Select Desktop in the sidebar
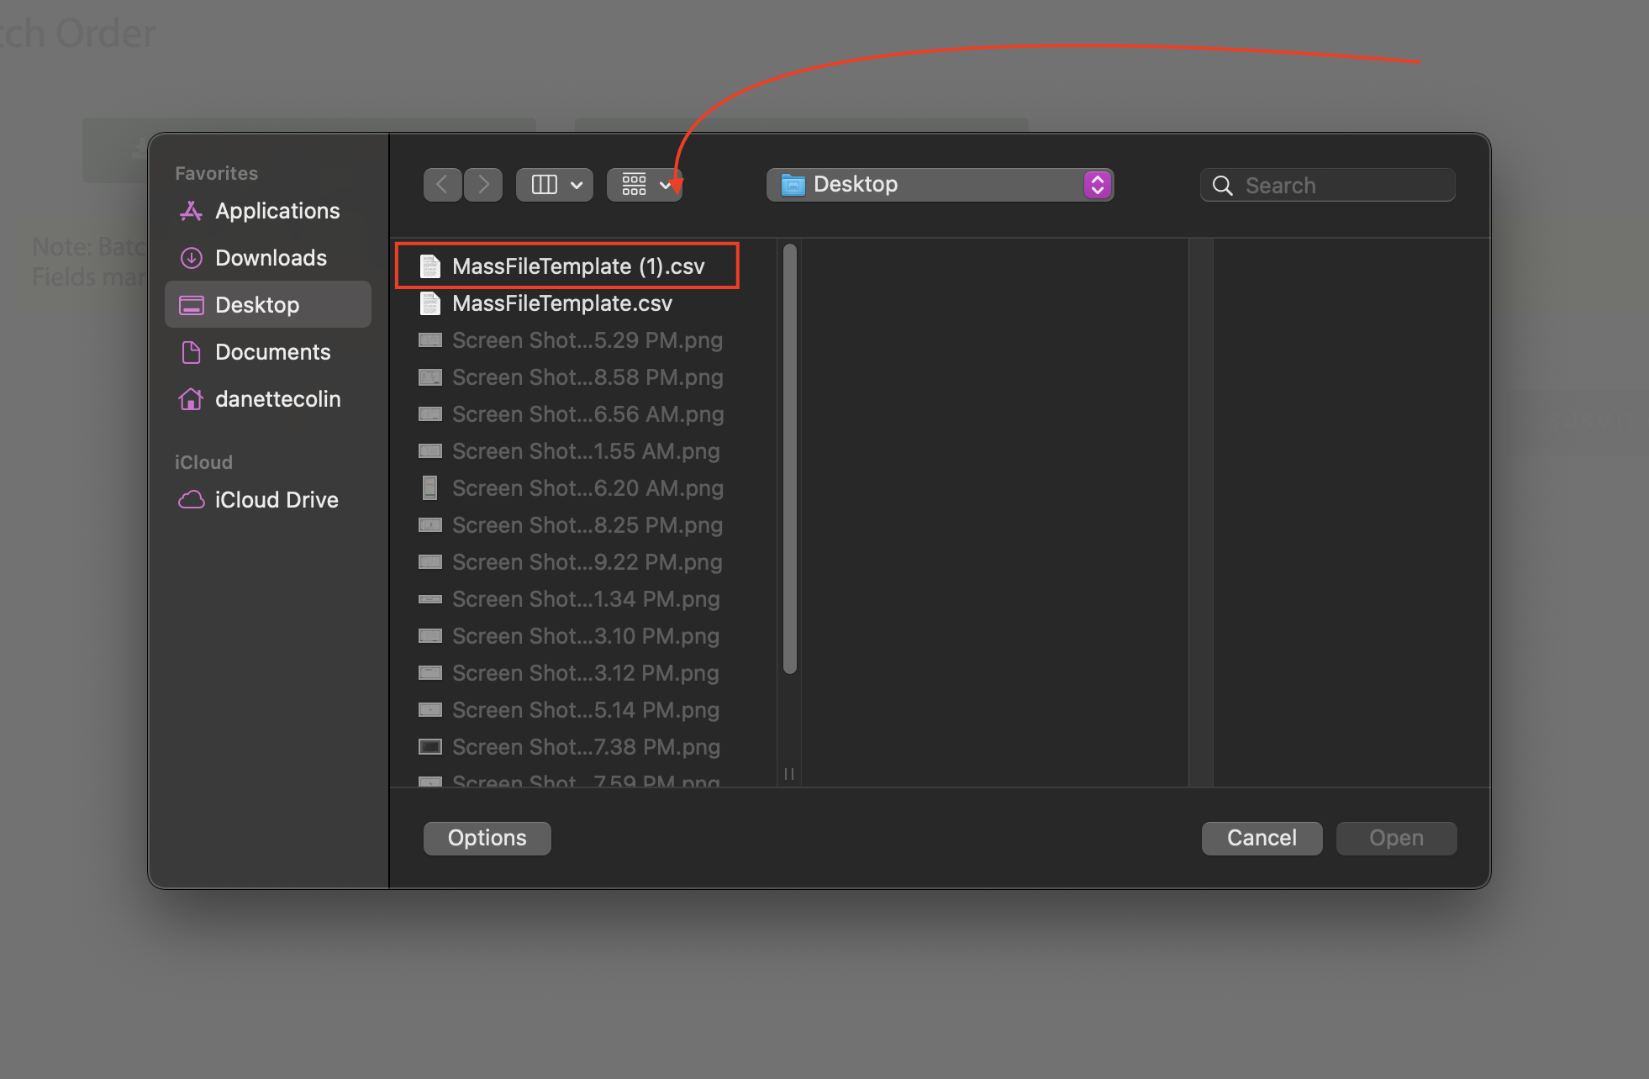 tap(268, 304)
